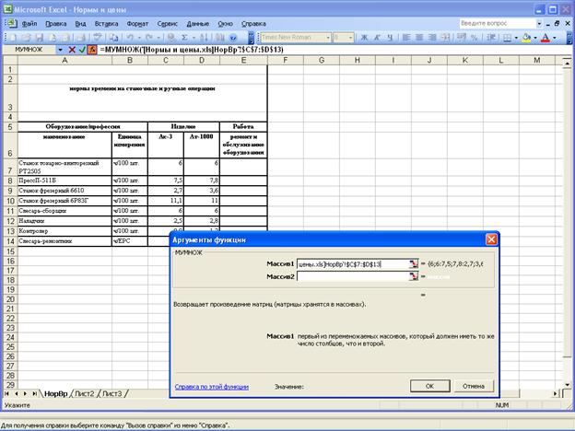This screenshot has width=575, height=431.
Task: Collapse dialog via Массив2 range button
Action: point(414,276)
